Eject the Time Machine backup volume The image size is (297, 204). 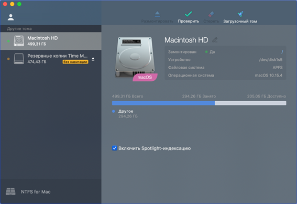[93, 59]
